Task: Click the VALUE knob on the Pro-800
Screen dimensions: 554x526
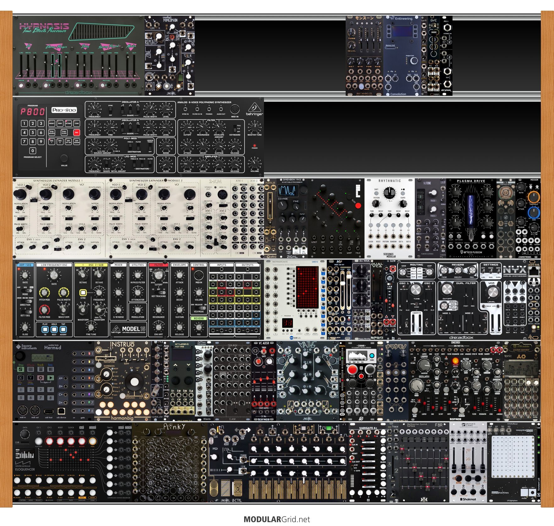Action: pyautogui.click(x=64, y=158)
